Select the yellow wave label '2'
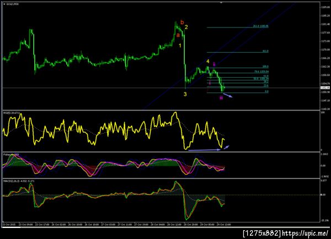 (186, 27)
